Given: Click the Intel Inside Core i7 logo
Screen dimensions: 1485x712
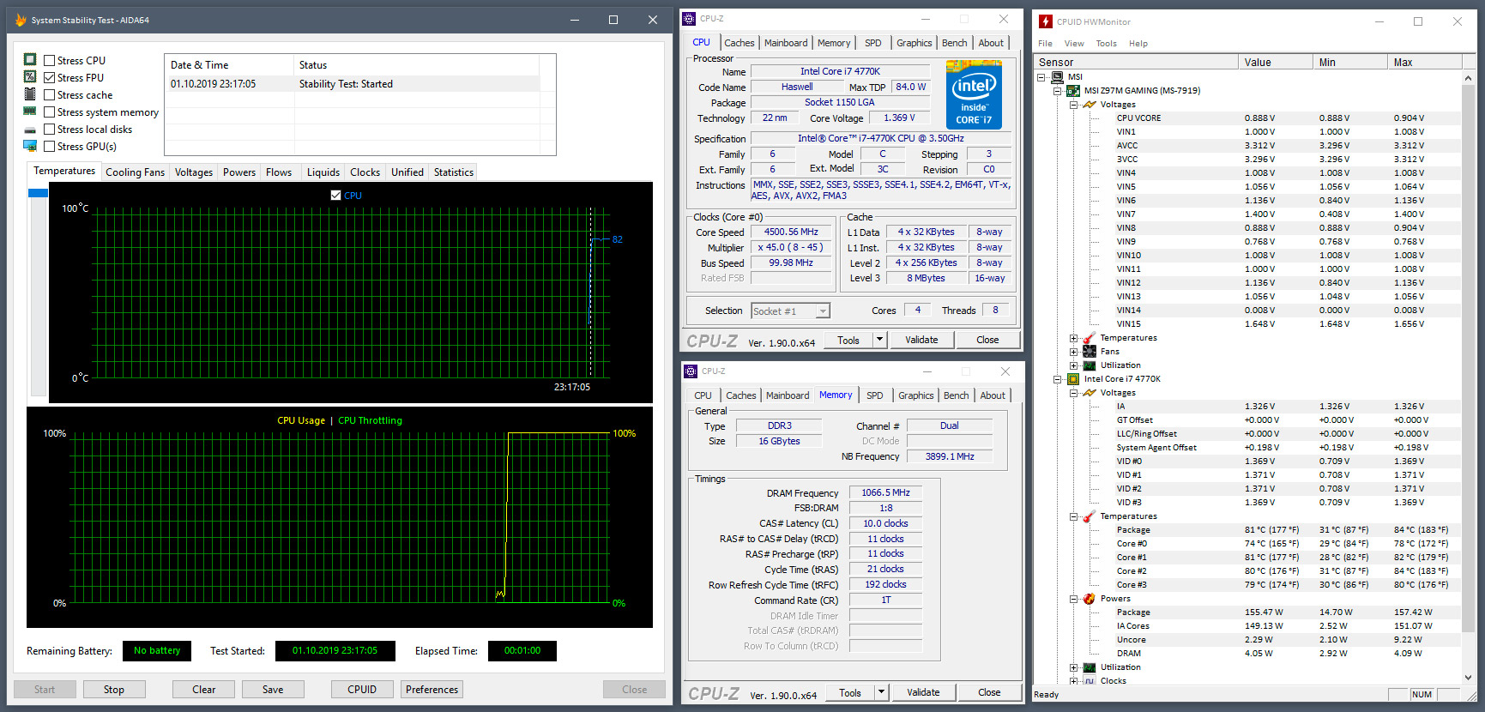Looking at the screenshot, I should (974, 94).
